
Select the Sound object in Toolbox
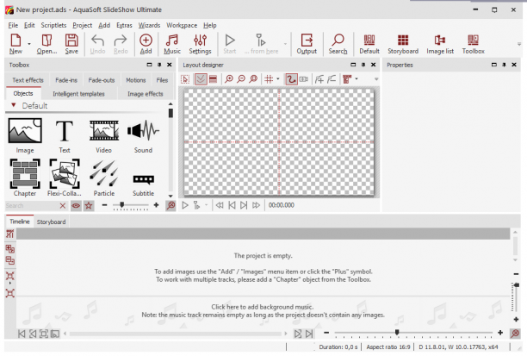[x=143, y=135]
